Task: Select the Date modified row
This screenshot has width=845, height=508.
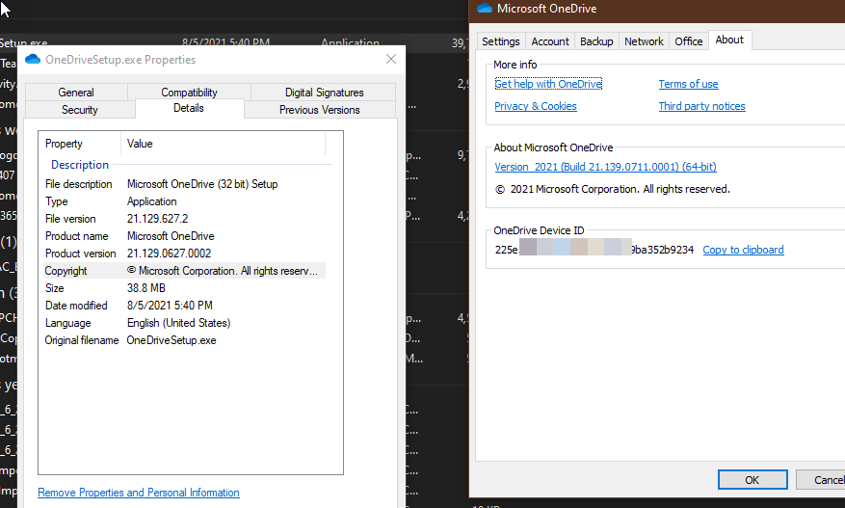Action: 184,306
